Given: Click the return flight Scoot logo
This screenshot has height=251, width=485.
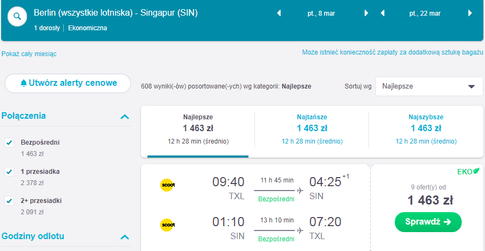Looking at the screenshot, I should (167, 225).
